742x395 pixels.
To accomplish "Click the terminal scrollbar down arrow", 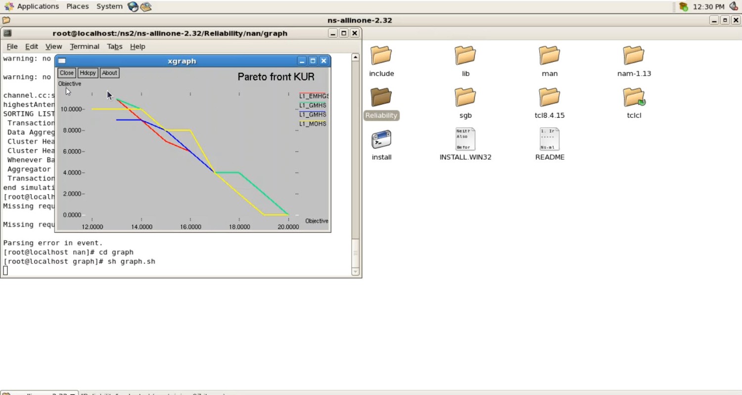I will point(355,271).
